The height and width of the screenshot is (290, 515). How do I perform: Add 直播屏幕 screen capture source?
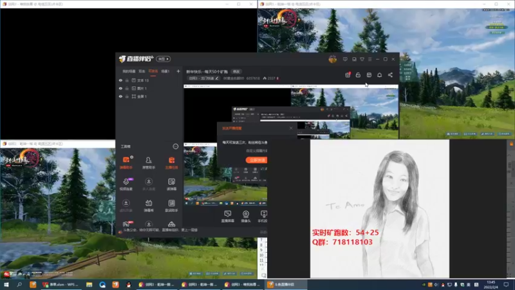(228, 217)
